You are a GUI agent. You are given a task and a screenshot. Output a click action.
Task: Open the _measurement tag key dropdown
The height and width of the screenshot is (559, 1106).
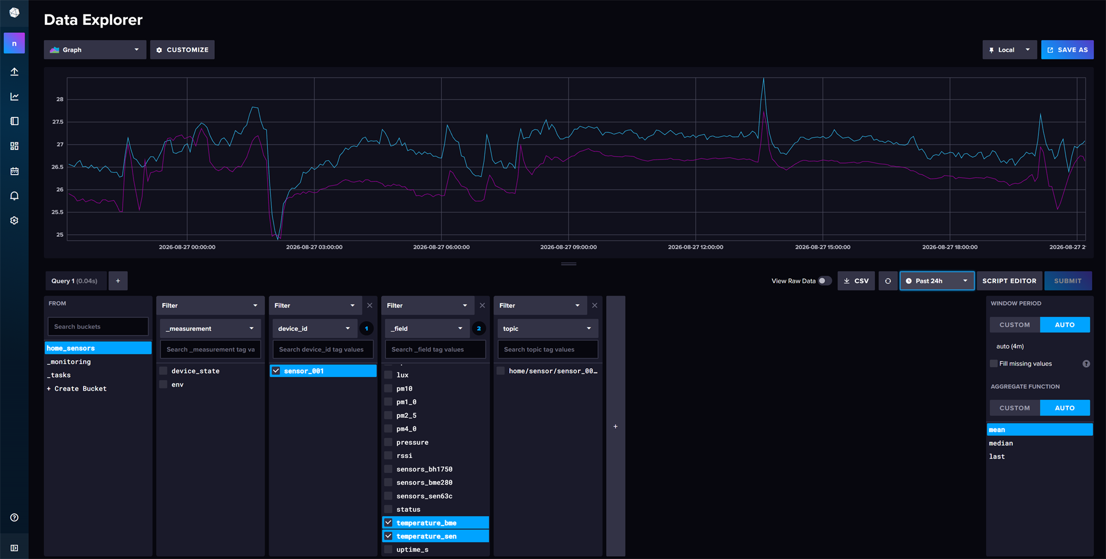pos(210,328)
